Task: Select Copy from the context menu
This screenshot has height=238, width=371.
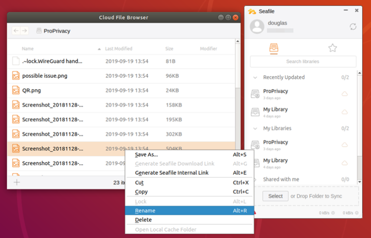Action: pos(190,192)
